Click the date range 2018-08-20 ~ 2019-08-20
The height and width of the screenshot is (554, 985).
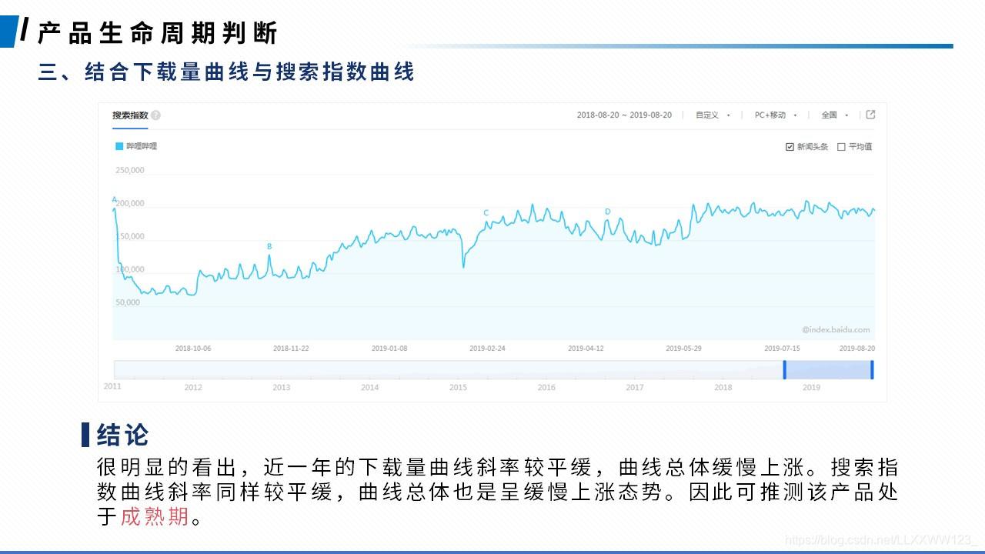coord(624,115)
